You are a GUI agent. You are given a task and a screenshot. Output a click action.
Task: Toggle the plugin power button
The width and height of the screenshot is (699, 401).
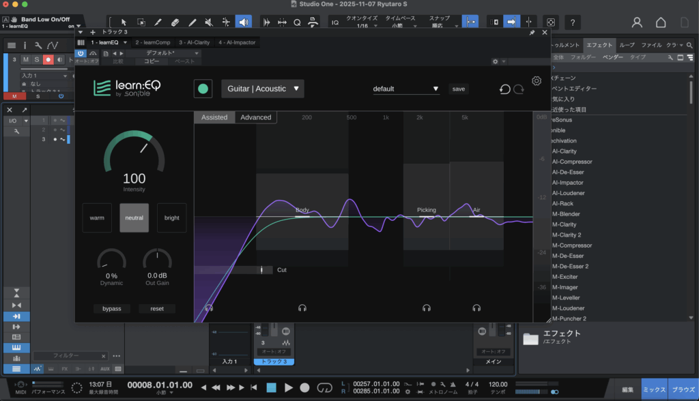[x=81, y=53]
